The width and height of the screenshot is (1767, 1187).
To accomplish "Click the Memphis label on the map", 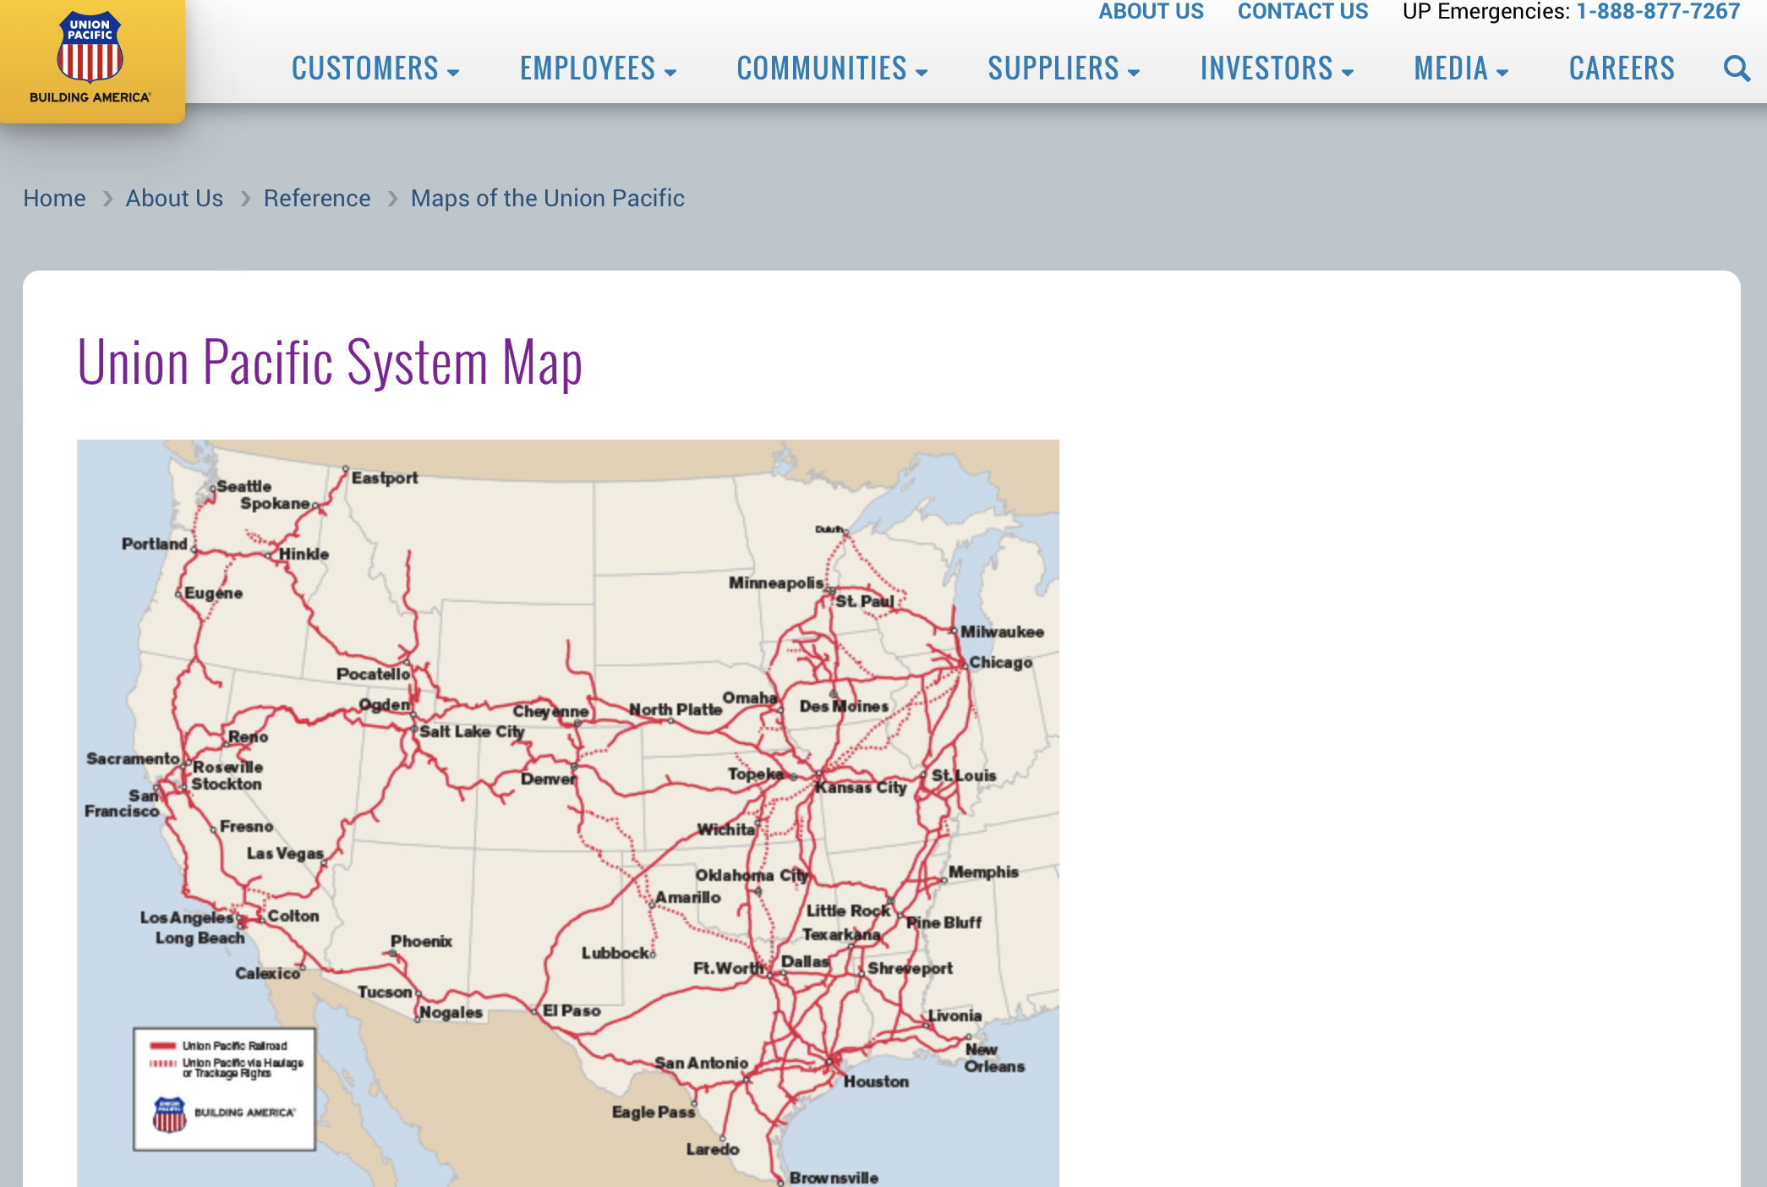I will click(x=983, y=872).
